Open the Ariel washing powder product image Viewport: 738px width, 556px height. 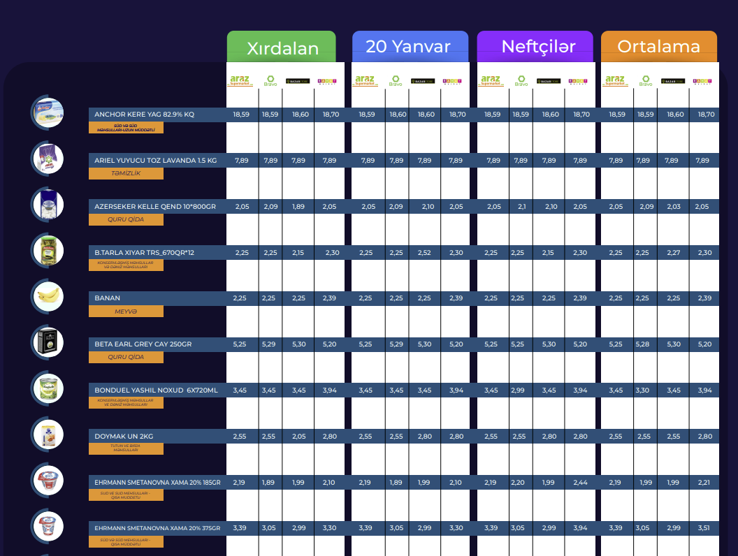click(x=48, y=159)
